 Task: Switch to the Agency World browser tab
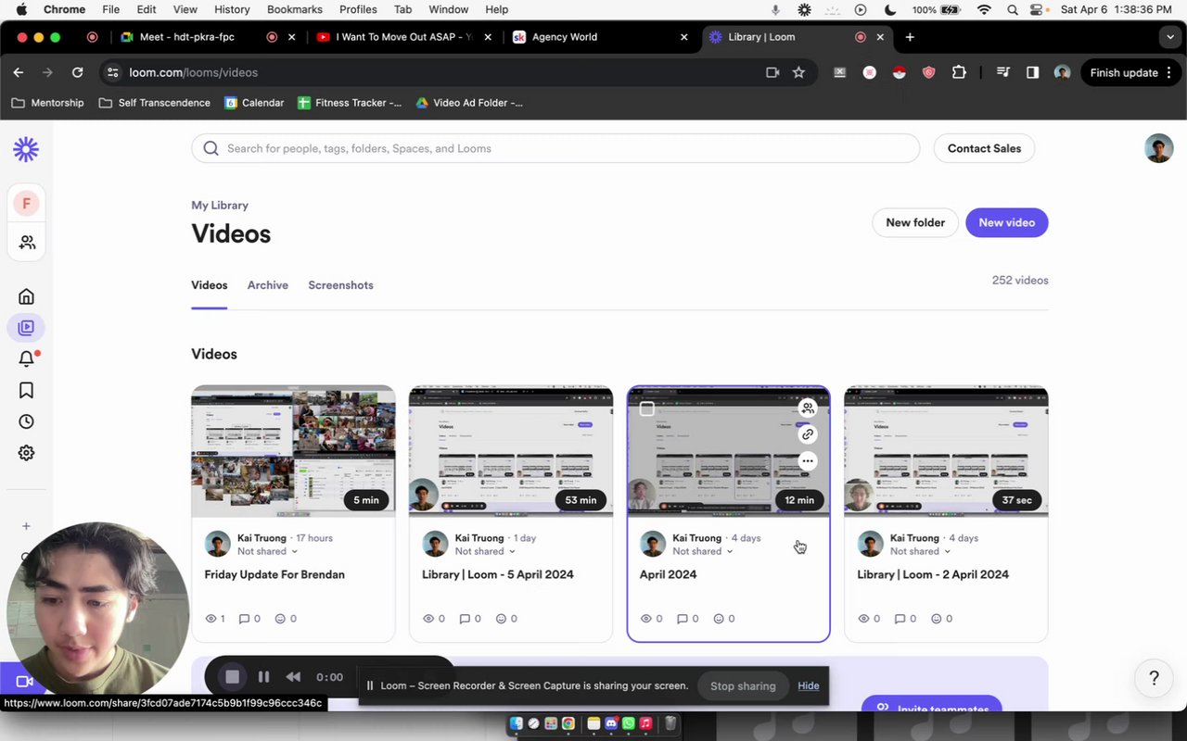(600, 37)
